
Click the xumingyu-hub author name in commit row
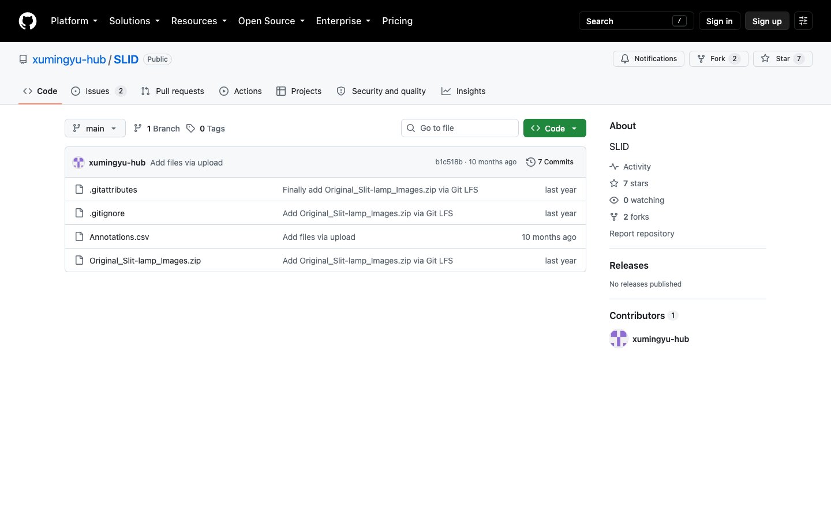[117, 163]
